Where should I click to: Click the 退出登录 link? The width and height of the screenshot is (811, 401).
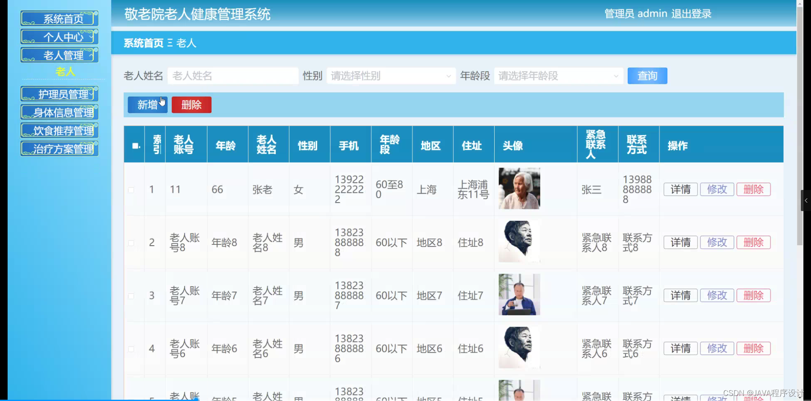tap(691, 14)
